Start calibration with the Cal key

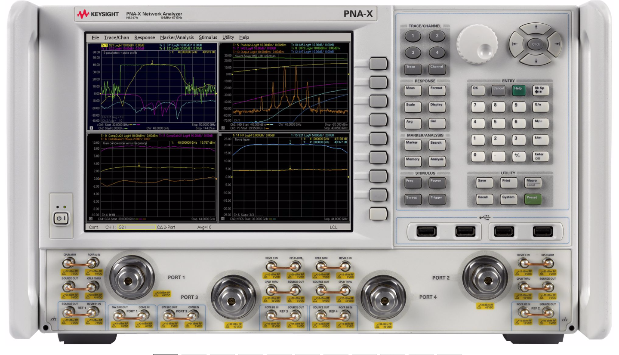tap(437, 123)
